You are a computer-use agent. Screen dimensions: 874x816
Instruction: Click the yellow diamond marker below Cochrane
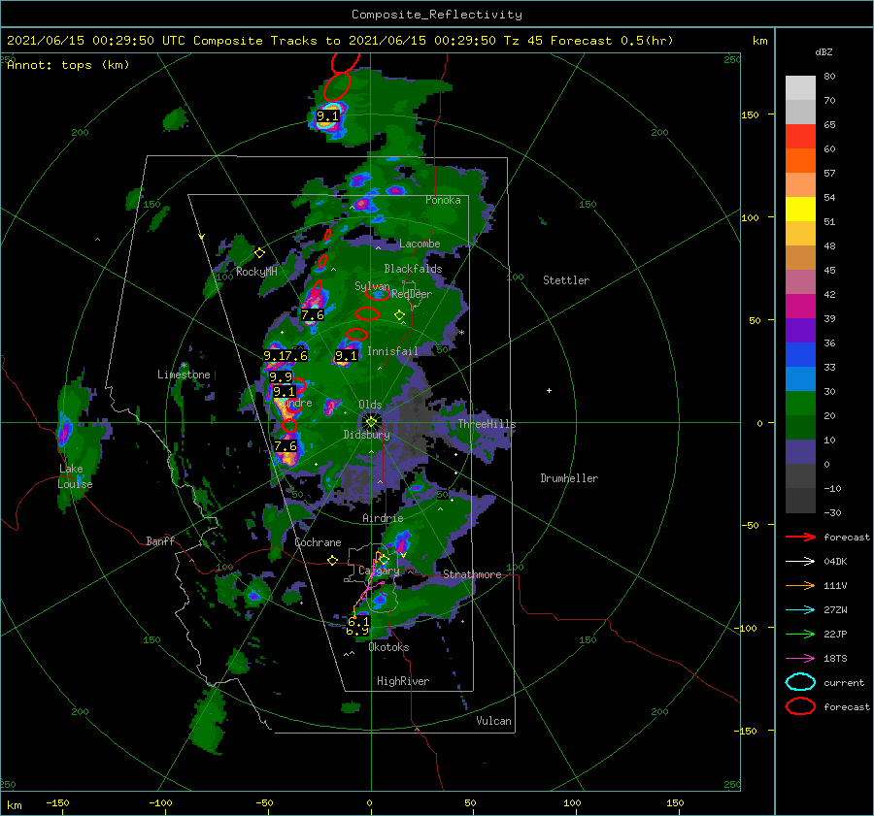(333, 561)
